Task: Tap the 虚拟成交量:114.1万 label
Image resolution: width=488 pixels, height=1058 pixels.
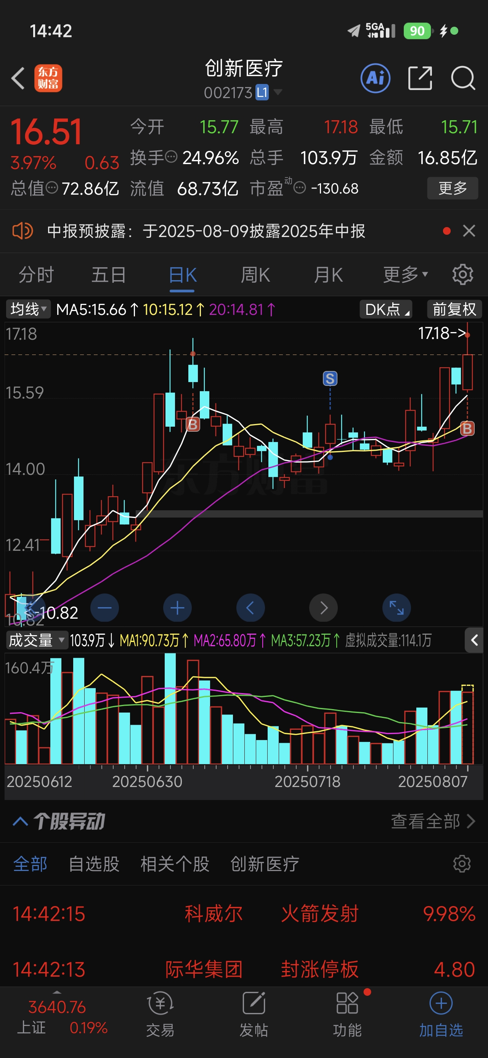Action: (x=388, y=640)
